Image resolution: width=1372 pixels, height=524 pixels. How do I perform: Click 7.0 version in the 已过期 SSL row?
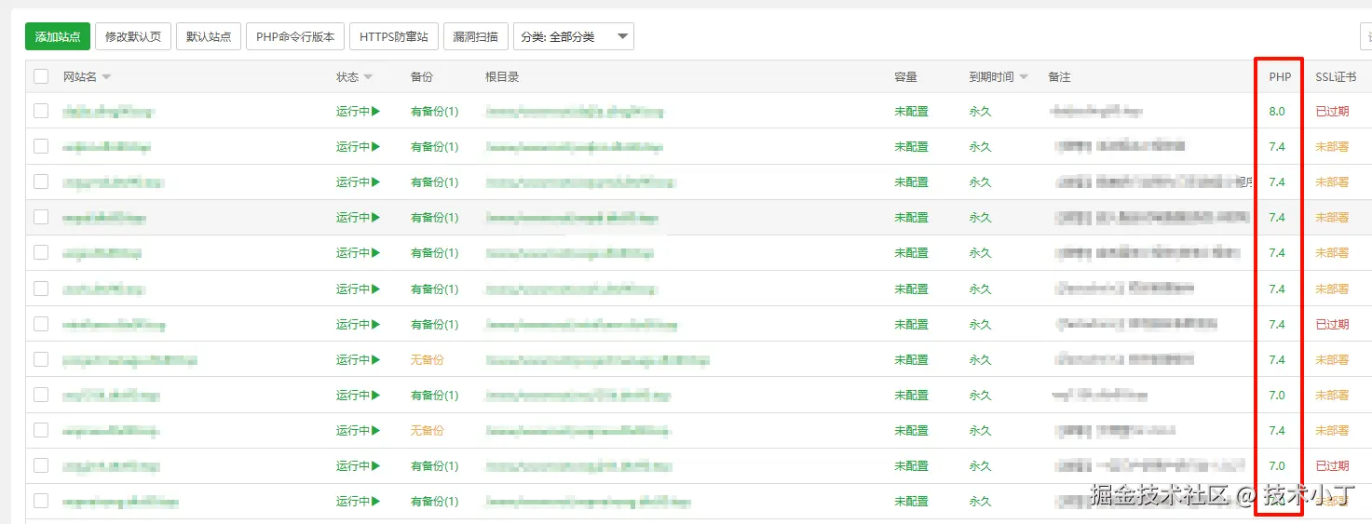coord(1276,466)
